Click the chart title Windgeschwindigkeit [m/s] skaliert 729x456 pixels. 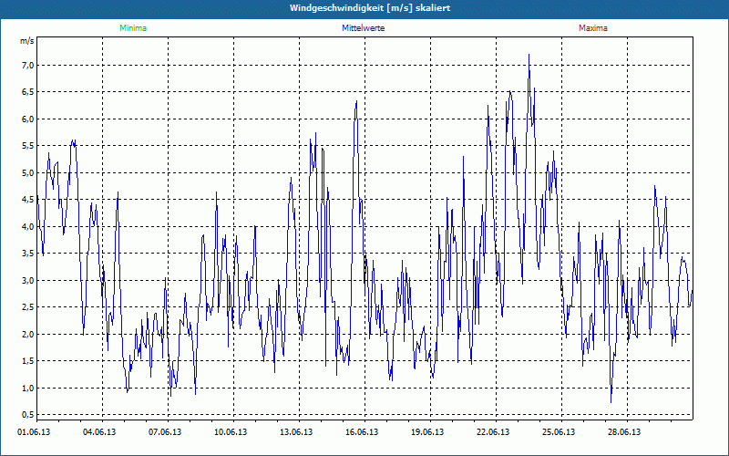click(x=370, y=8)
